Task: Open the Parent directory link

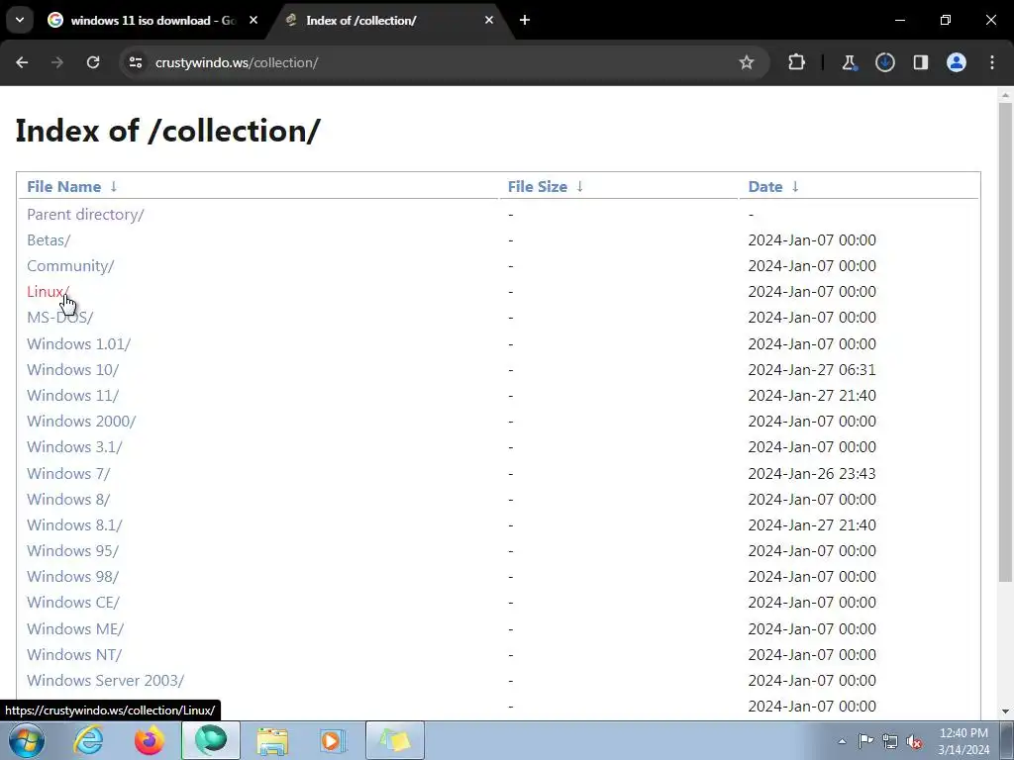Action: pos(85,215)
